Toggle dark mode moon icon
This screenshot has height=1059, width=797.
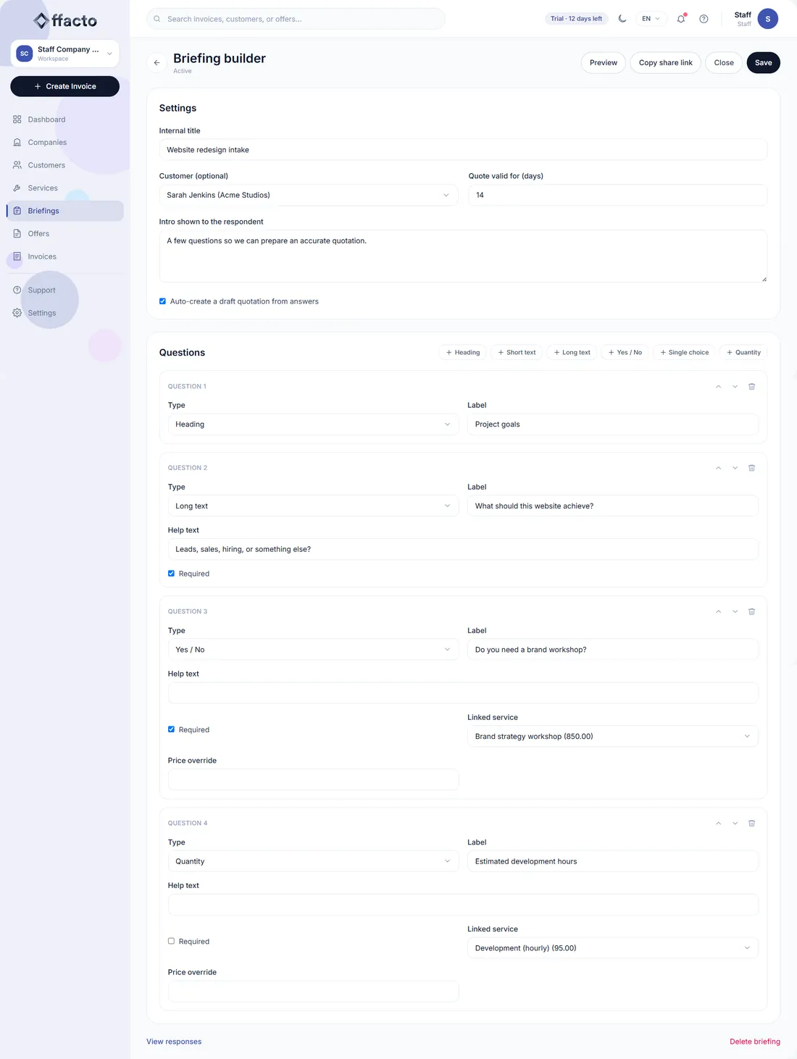pos(622,19)
